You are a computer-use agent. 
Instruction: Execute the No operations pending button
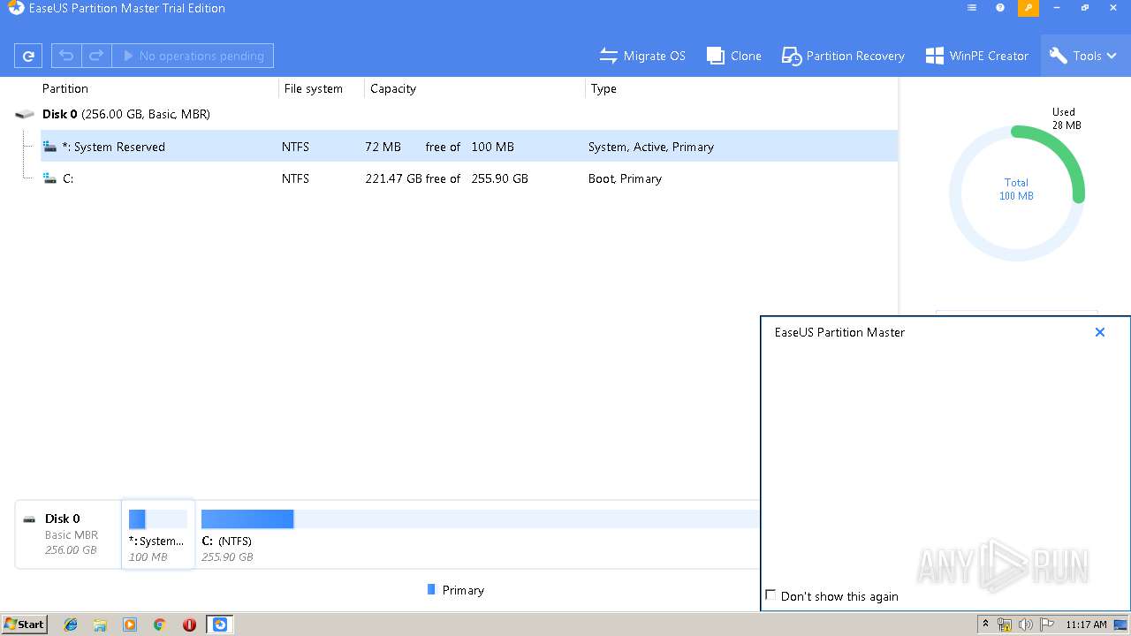193,56
